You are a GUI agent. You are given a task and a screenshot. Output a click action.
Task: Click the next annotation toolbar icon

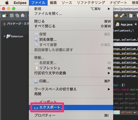coord(131,16)
